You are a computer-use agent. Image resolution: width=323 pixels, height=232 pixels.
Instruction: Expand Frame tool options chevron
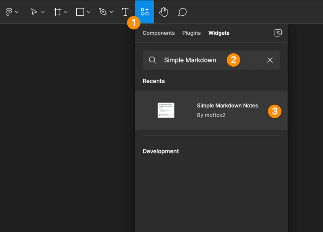pos(66,12)
